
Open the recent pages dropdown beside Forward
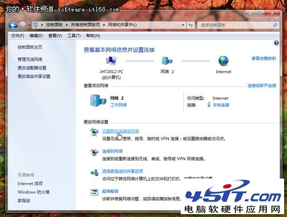(x=29, y=25)
